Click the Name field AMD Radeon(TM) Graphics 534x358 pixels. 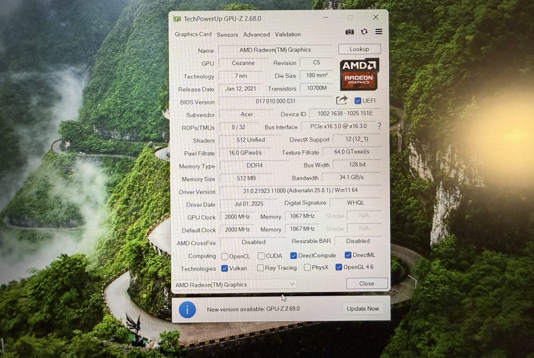pyautogui.click(x=275, y=49)
